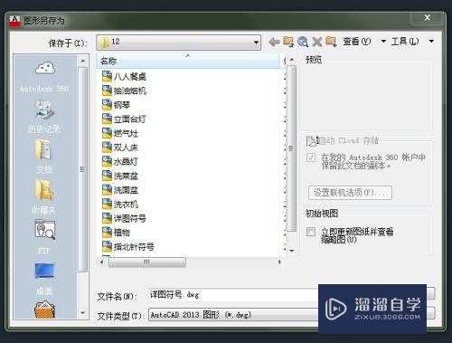The image size is (452, 343).
Task: Open the Documents (文档) folder shortcut
Action: pos(44,156)
